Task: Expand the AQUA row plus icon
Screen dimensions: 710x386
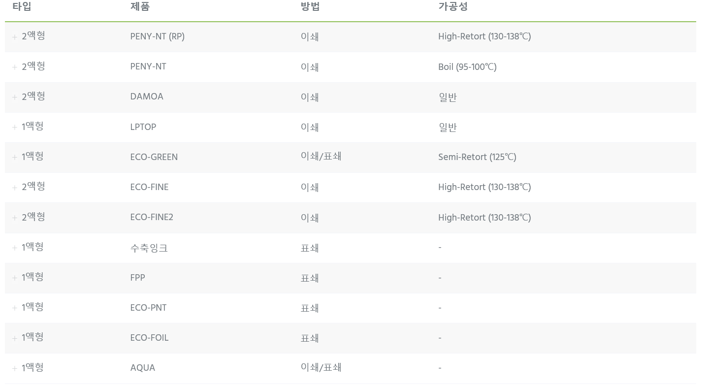Action: tap(15, 368)
